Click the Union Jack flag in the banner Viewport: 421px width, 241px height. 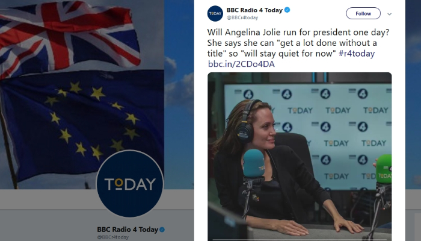70,36
